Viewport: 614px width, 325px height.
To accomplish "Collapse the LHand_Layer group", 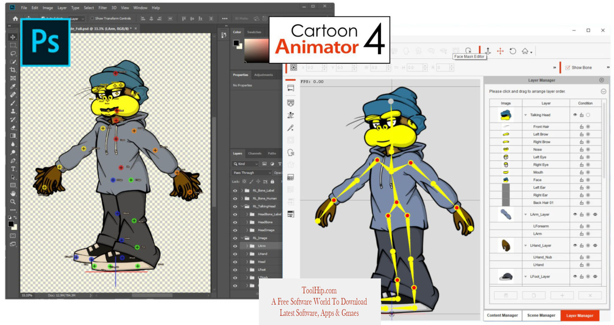I will coord(526,246).
